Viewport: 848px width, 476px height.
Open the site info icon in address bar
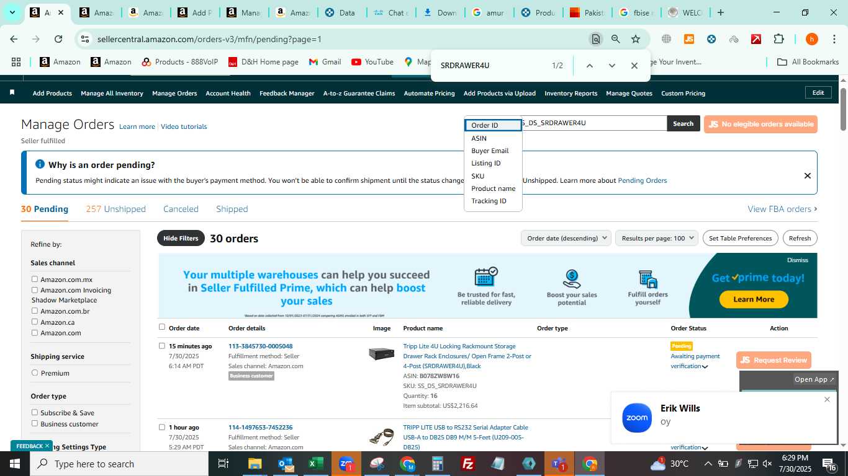point(85,39)
